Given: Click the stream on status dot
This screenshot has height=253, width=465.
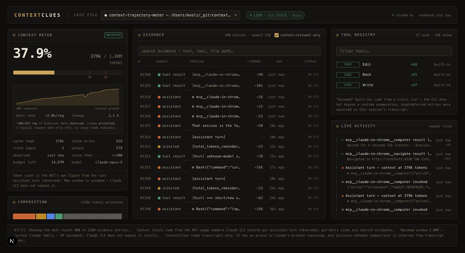Looking at the screenshot, I should (393, 15).
